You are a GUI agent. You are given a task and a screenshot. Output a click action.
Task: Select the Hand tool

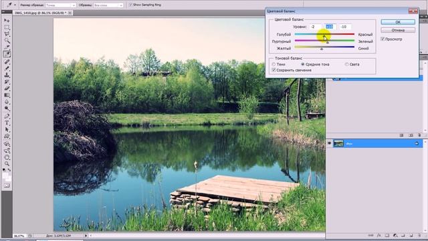pyautogui.click(x=7, y=157)
